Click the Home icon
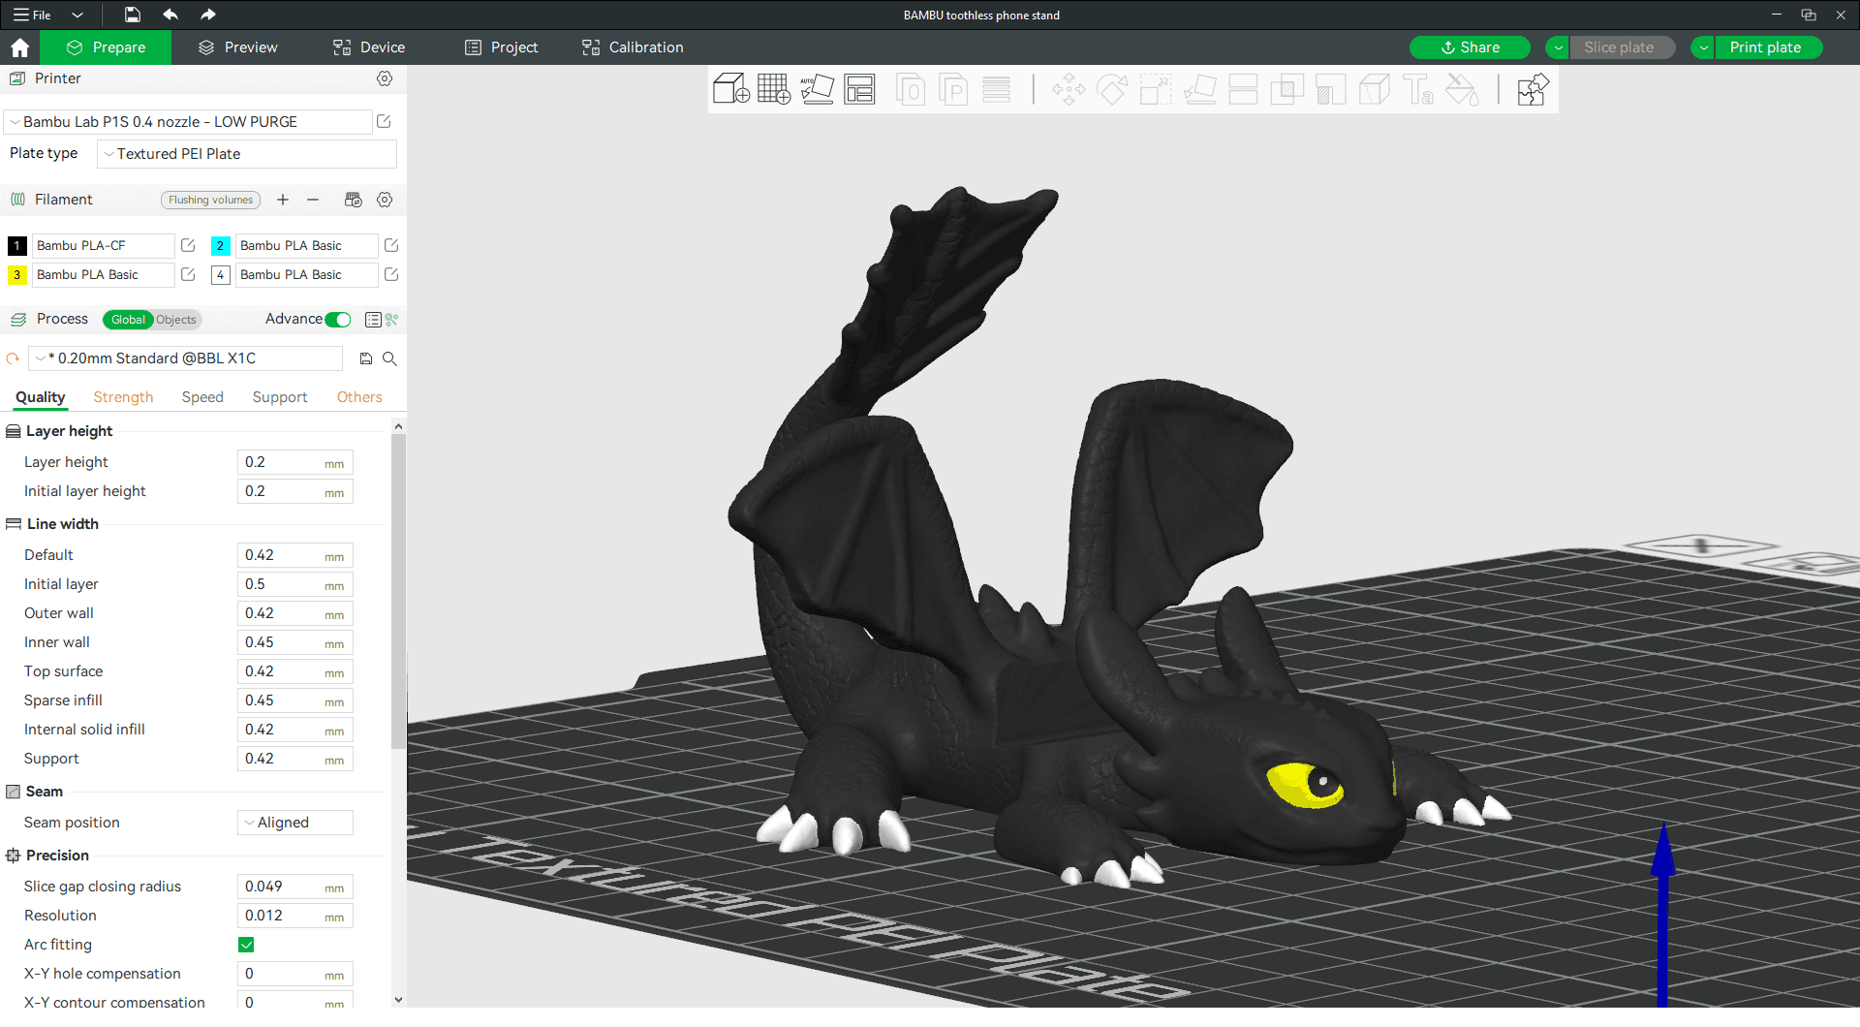 click(19, 47)
